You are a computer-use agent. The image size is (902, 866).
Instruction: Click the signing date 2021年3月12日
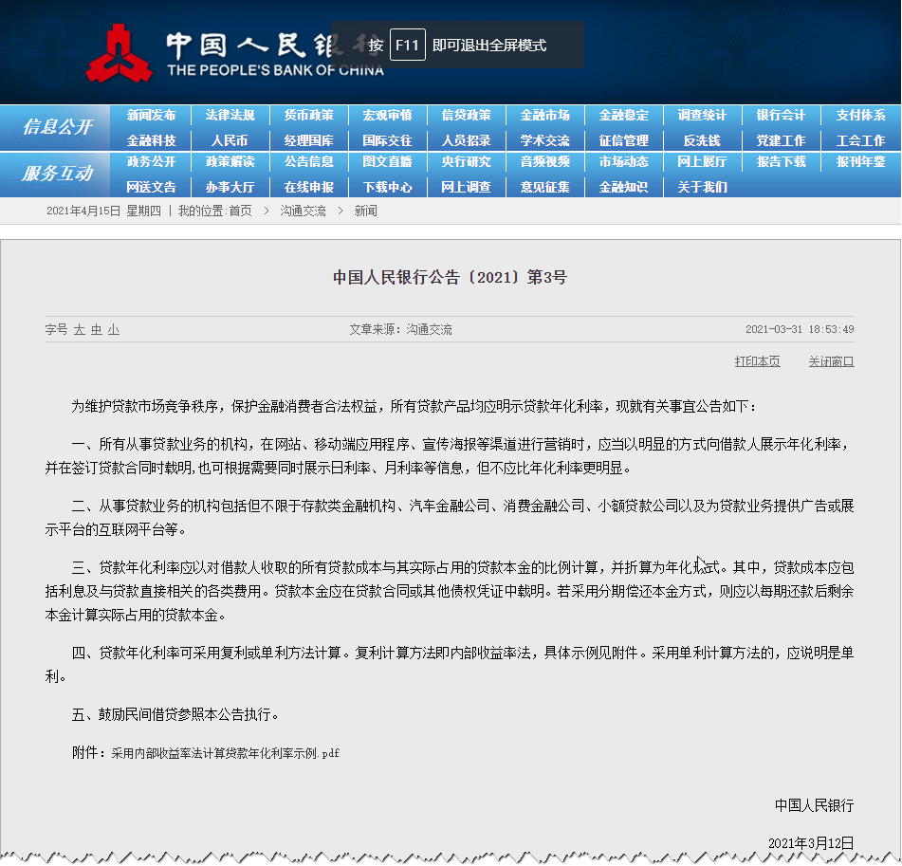coord(811,843)
